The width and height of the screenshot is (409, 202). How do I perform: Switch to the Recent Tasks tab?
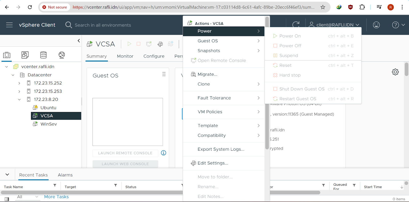33,175
